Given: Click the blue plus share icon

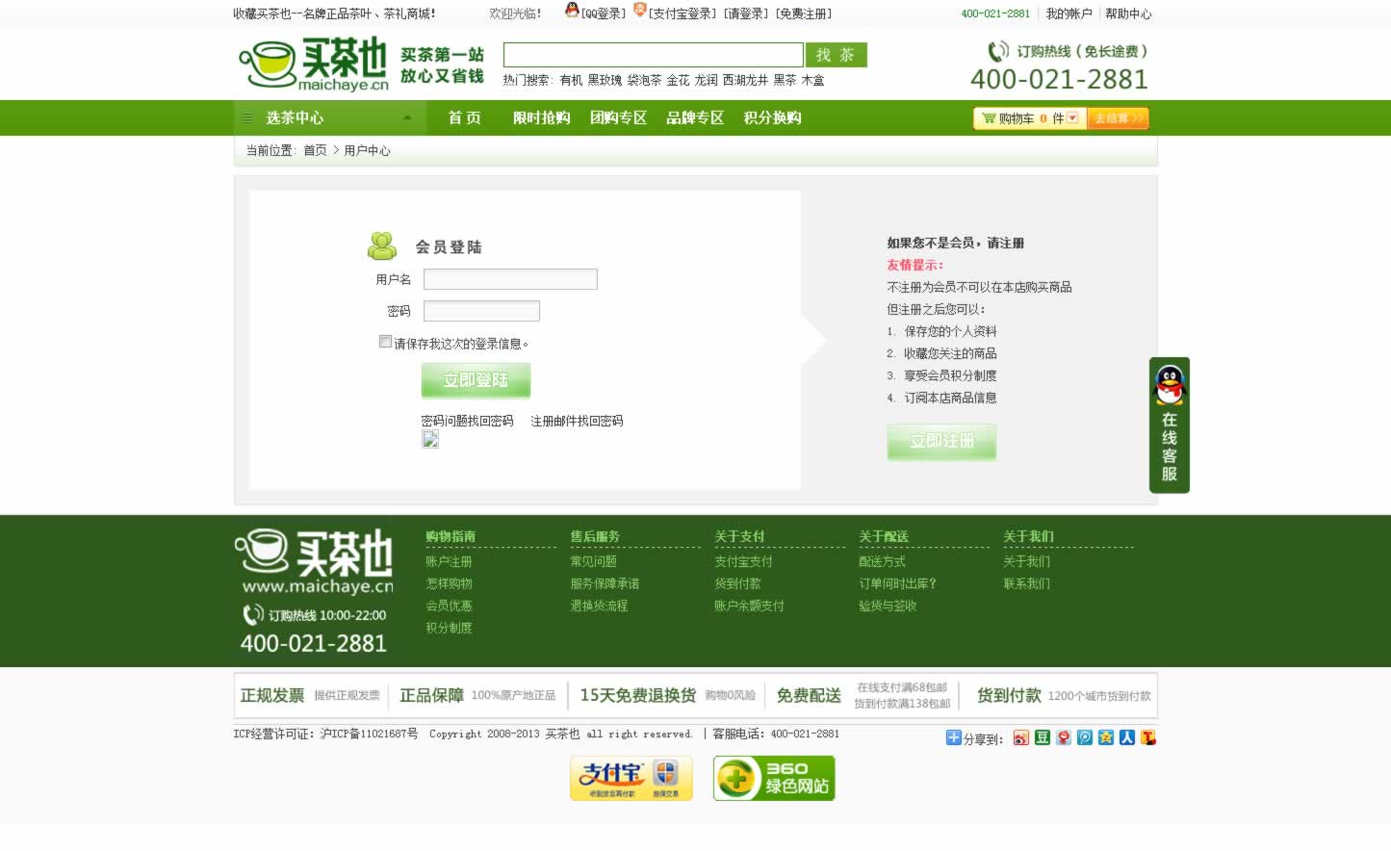Looking at the screenshot, I should pyautogui.click(x=953, y=738).
